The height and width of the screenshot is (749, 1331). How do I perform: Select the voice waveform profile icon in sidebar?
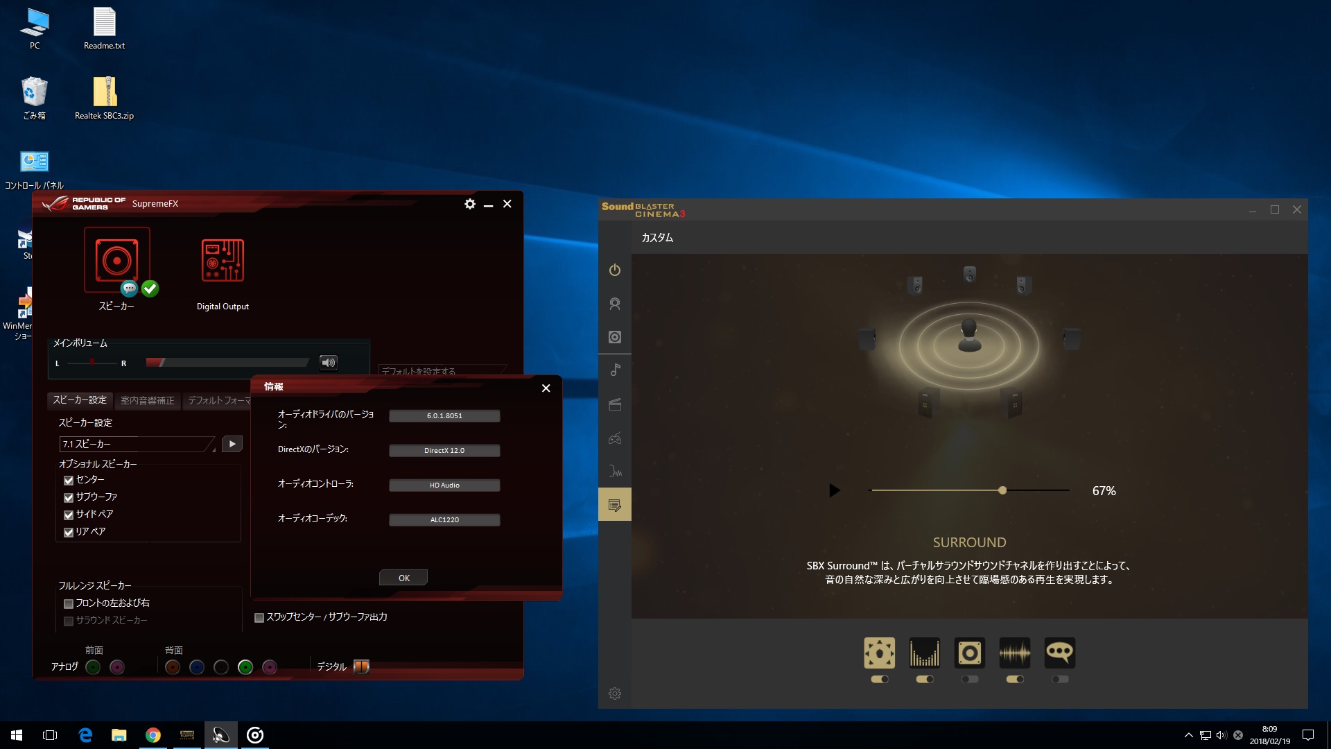pyautogui.click(x=614, y=472)
